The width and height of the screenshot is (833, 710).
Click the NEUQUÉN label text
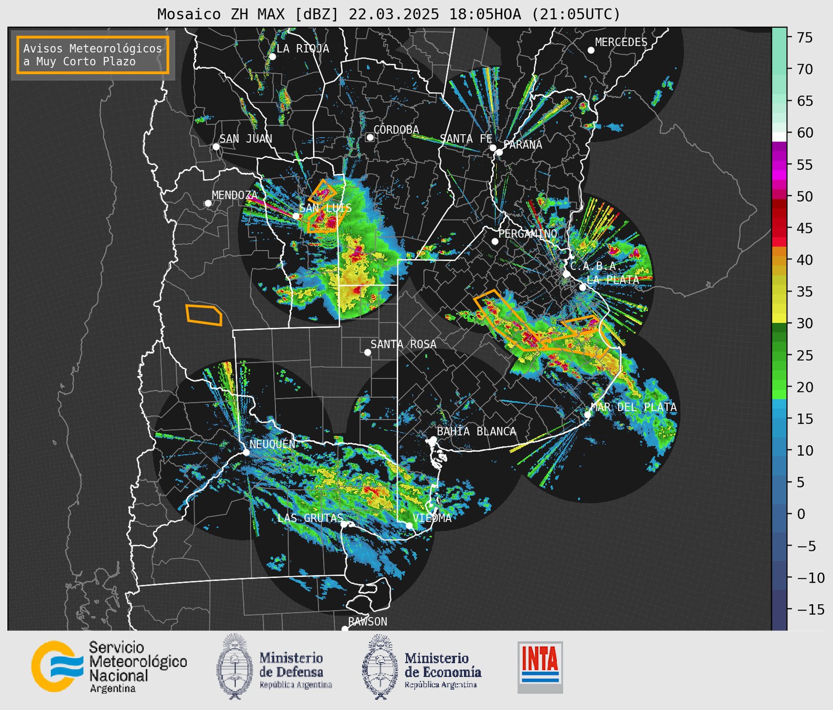point(273,444)
